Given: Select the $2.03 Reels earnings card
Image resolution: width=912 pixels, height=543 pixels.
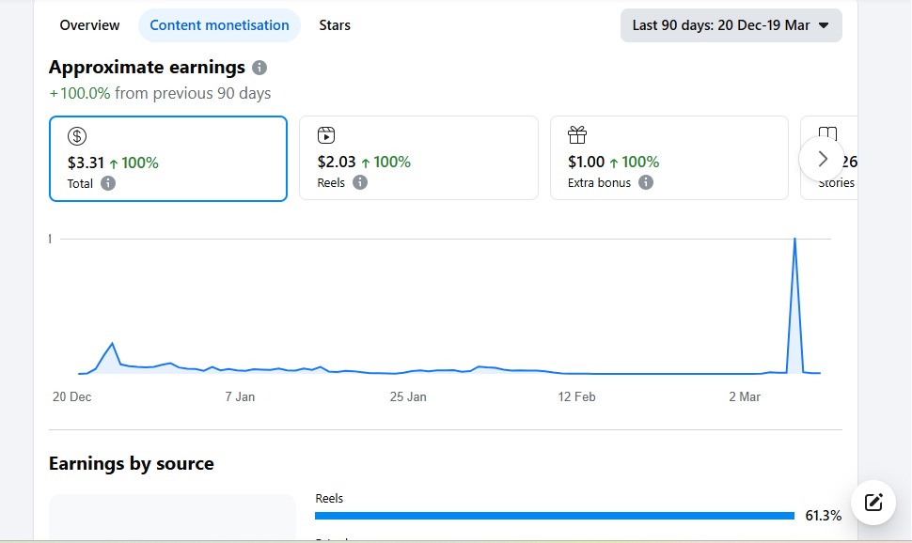Looking at the screenshot, I should (x=418, y=159).
